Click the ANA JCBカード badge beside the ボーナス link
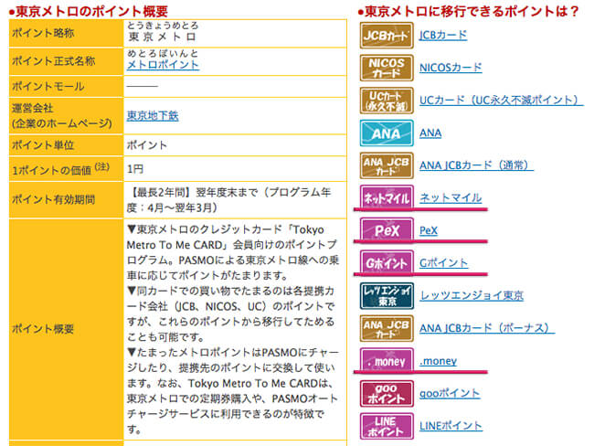 point(387,328)
